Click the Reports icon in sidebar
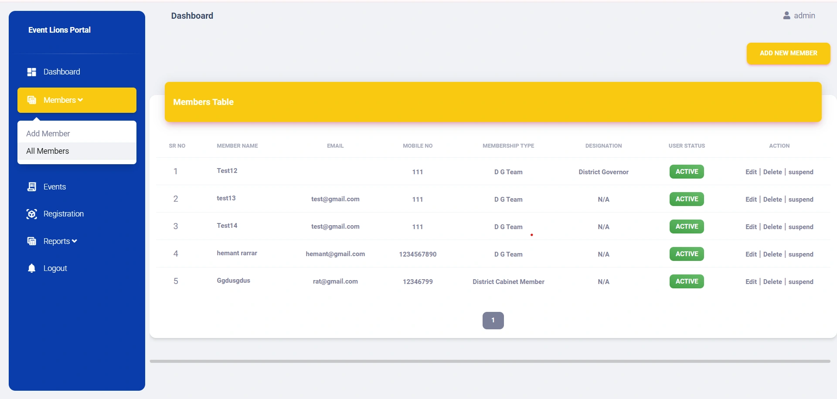Viewport: 837px width, 399px height. click(31, 241)
